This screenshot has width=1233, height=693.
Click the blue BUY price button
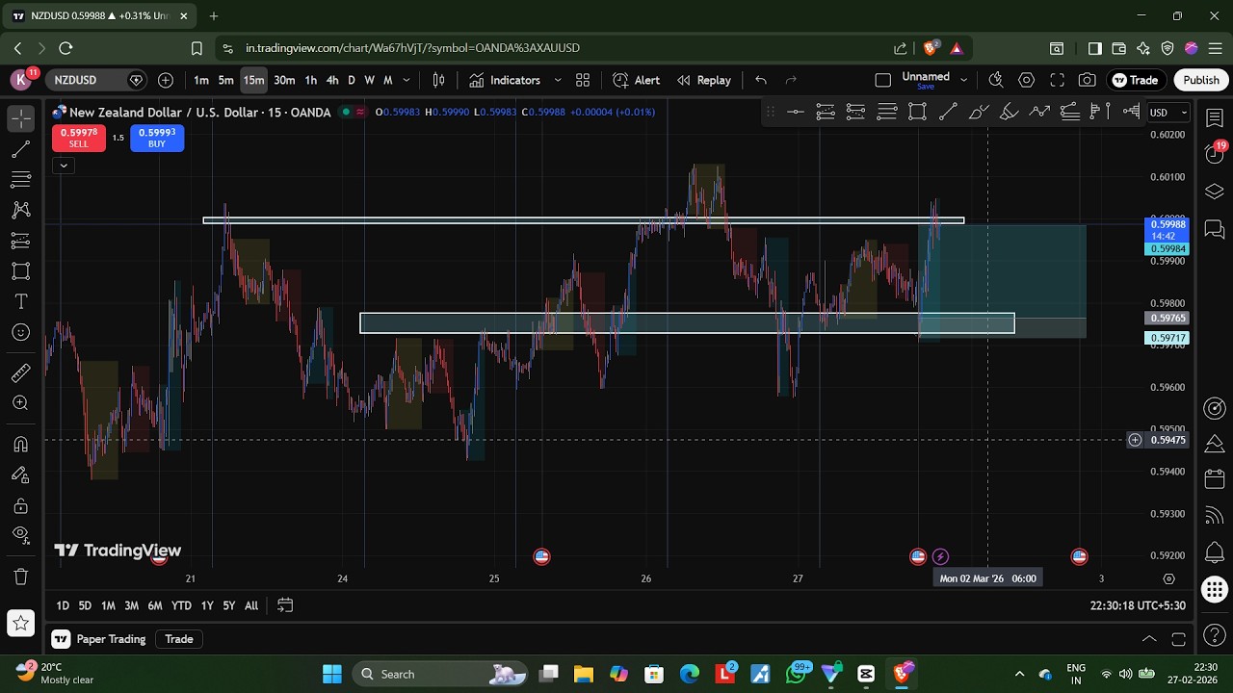[x=157, y=138]
